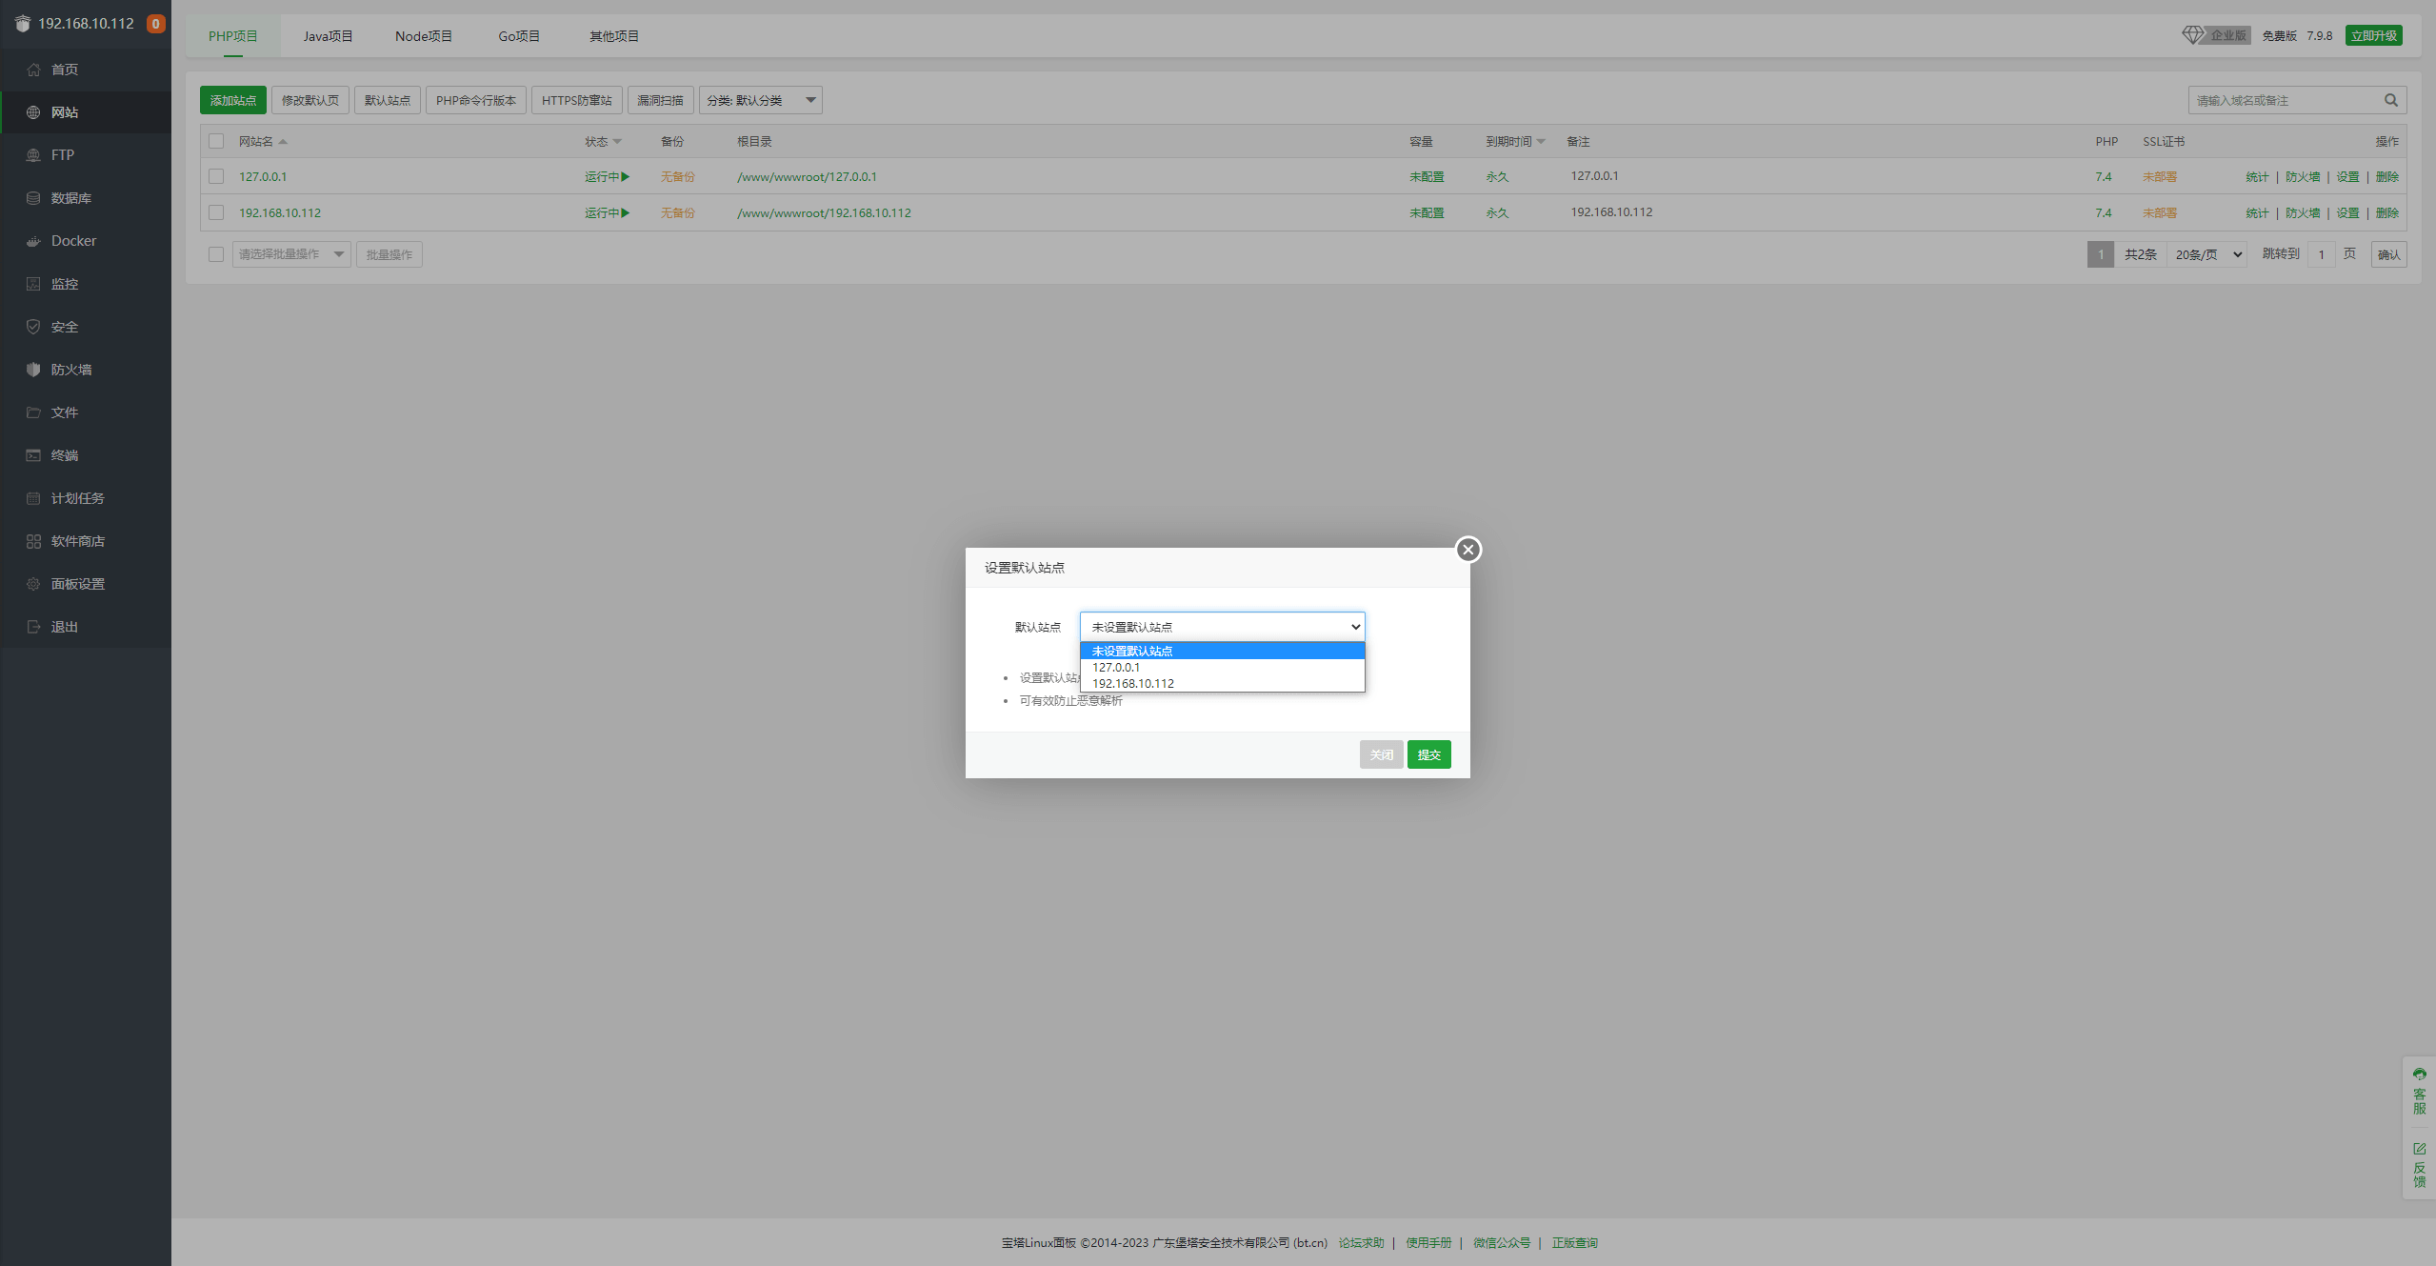The width and height of the screenshot is (2436, 1266).
Task: Click the 关闭 button in dialog
Action: (1381, 754)
